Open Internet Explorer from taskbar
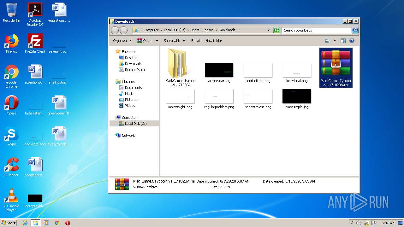Image resolution: width=404 pixels, height=227 pixels. click(25, 223)
